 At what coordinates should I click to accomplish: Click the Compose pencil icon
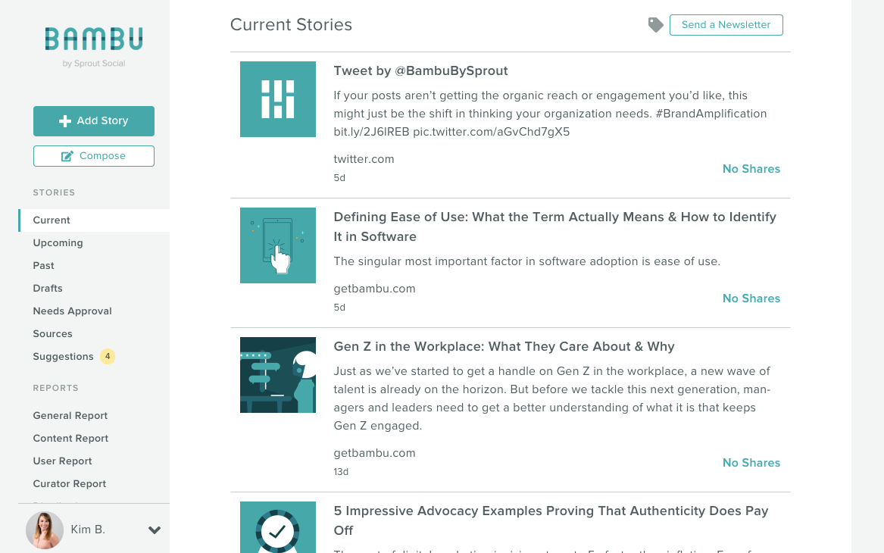tap(67, 156)
